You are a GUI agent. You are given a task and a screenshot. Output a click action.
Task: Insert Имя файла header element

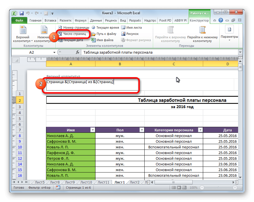pyautogui.click(x=102, y=40)
